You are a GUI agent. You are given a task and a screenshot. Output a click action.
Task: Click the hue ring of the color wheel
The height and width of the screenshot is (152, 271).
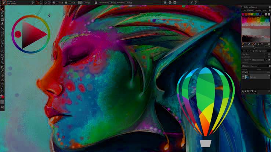[31, 17]
